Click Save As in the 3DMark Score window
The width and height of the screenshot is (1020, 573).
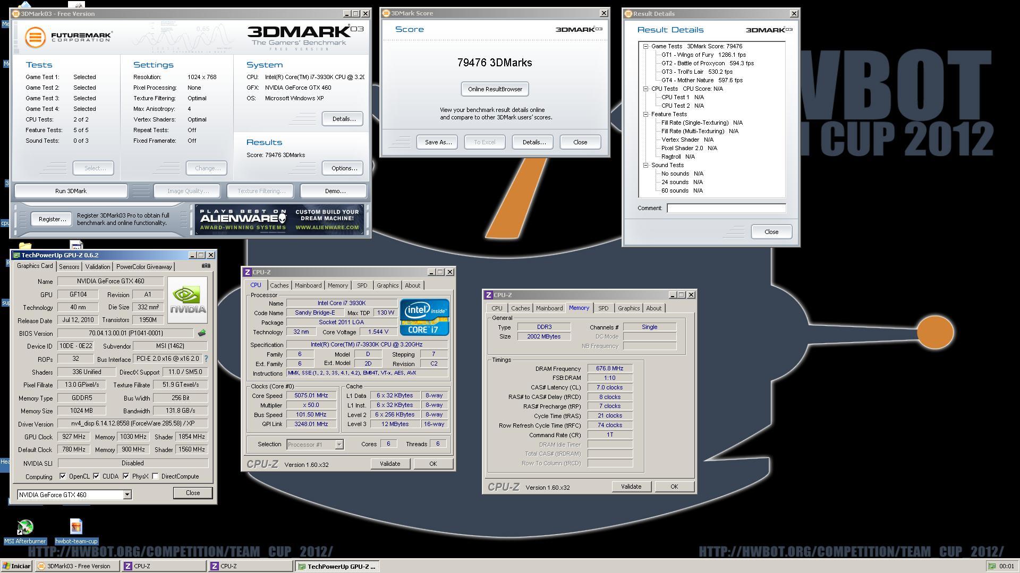coord(437,142)
